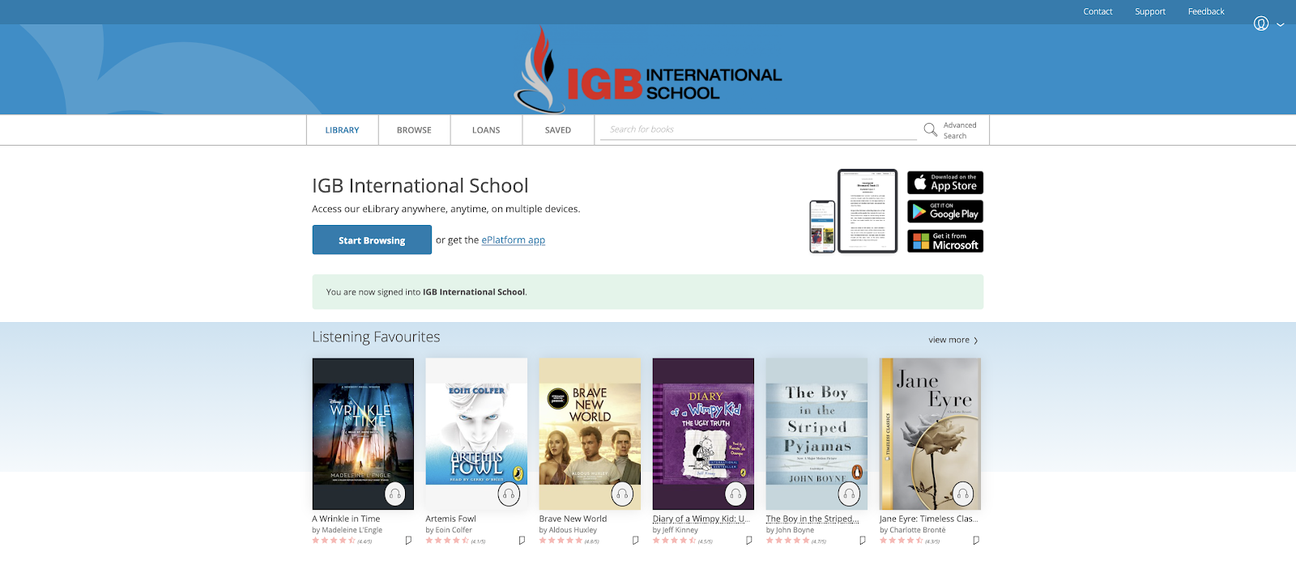Click the search magnifier icon
The height and width of the screenshot is (564, 1296).
(x=930, y=129)
